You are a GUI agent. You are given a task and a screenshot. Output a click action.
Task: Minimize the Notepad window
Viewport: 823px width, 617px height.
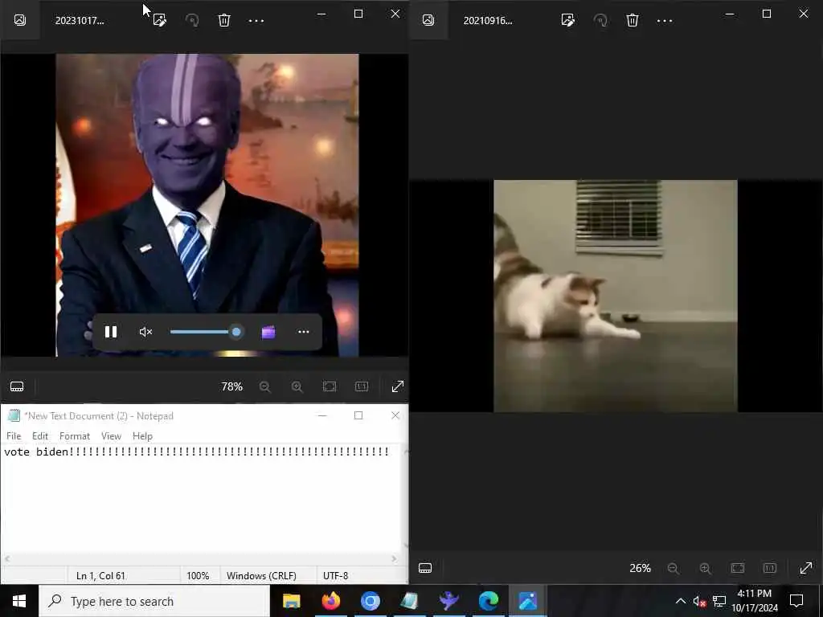(x=322, y=415)
